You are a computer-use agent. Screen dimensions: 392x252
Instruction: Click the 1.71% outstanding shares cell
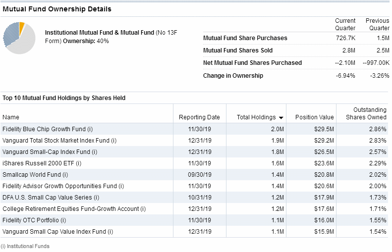click(378, 209)
